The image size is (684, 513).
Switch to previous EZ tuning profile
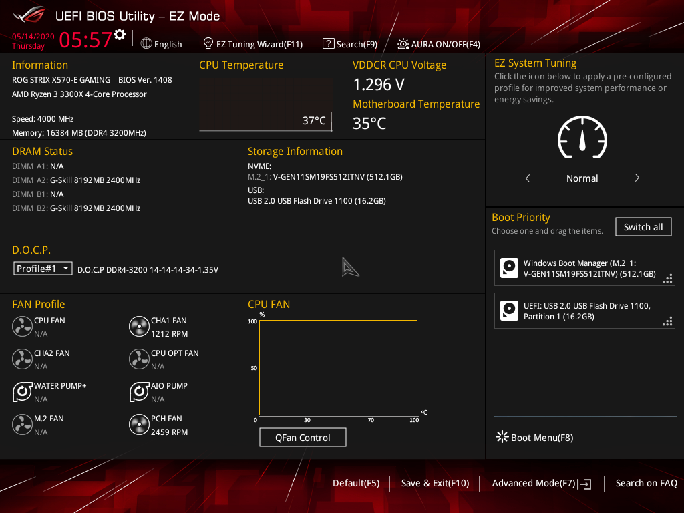point(528,178)
